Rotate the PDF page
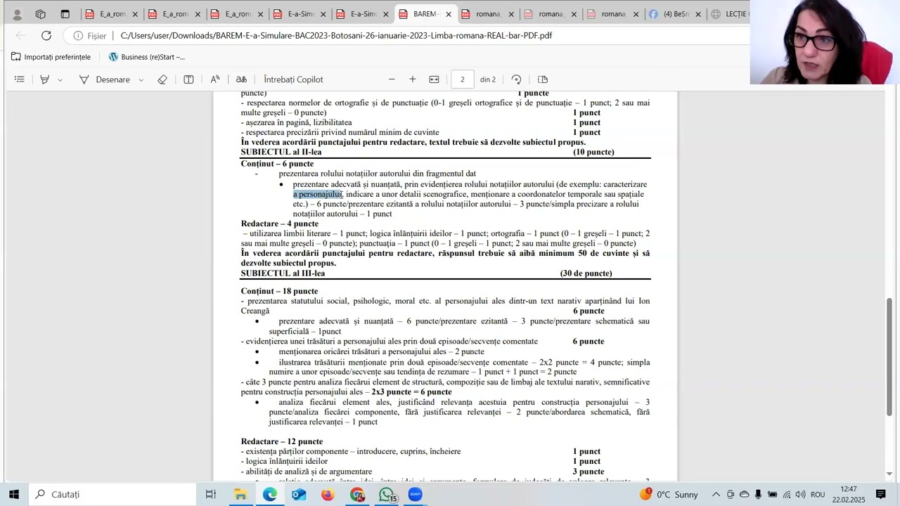This screenshot has height=506, width=900. [x=516, y=79]
